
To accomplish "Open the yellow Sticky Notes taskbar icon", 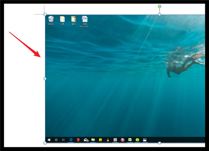I will tap(100, 140).
